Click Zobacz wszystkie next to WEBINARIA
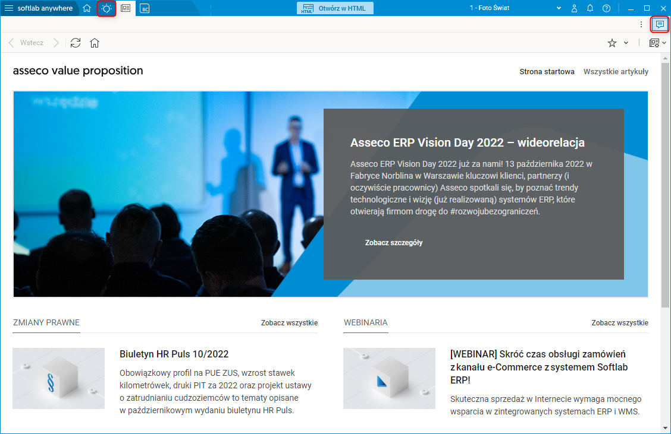This screenshot has height=434, width=671. tap(620, 323)
